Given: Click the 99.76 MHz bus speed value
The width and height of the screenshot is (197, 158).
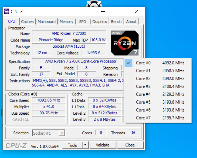Looking at the screenshot, I should [x=49, y=113].
